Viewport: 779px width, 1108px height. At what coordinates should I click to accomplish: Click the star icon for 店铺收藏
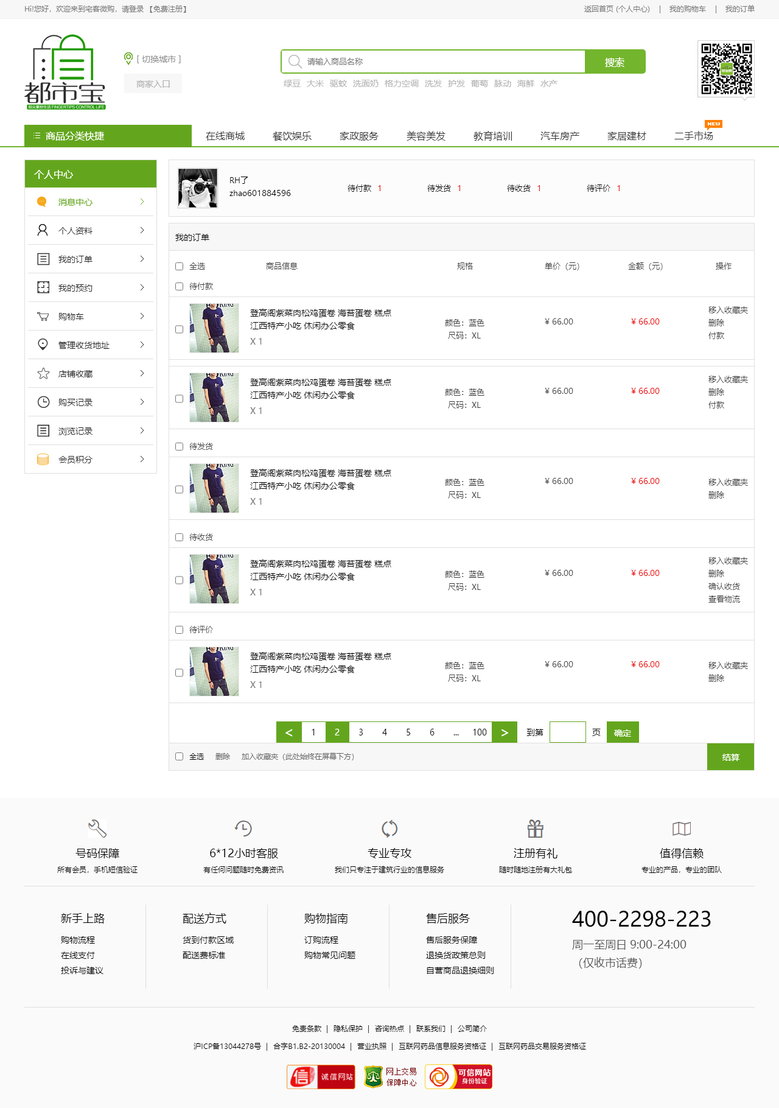tap(43, 373)
